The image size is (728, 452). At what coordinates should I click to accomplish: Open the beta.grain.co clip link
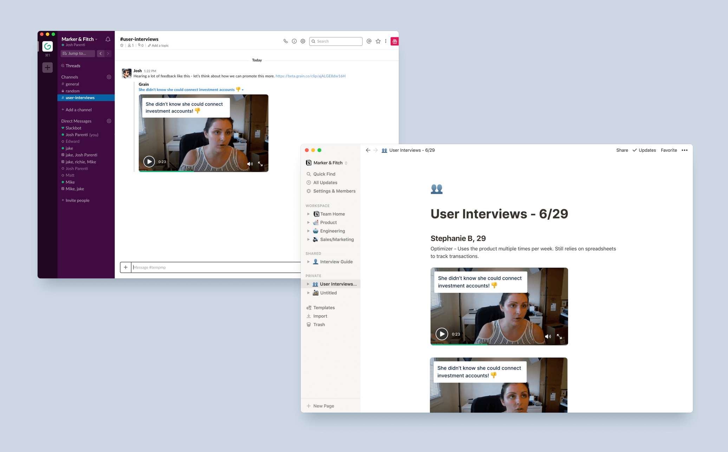(310, 76)
